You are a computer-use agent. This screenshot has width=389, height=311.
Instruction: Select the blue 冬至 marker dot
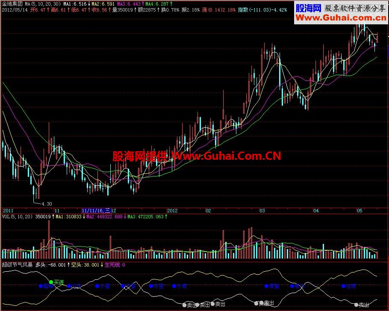151,286
